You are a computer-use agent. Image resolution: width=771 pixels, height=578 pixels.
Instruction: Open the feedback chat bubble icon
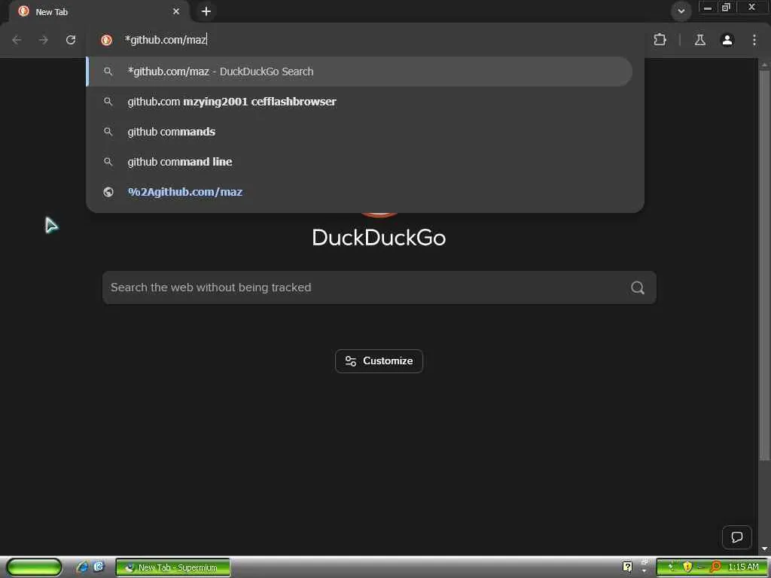point(736,537)
